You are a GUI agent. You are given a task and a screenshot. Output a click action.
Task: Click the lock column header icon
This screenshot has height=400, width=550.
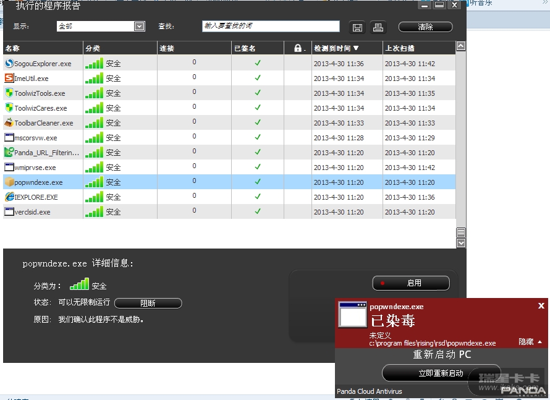298,48
